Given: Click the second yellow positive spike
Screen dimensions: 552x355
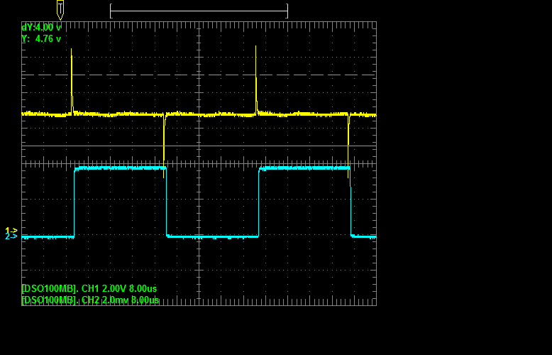Looking at the screenshot, I should point(256,78).
